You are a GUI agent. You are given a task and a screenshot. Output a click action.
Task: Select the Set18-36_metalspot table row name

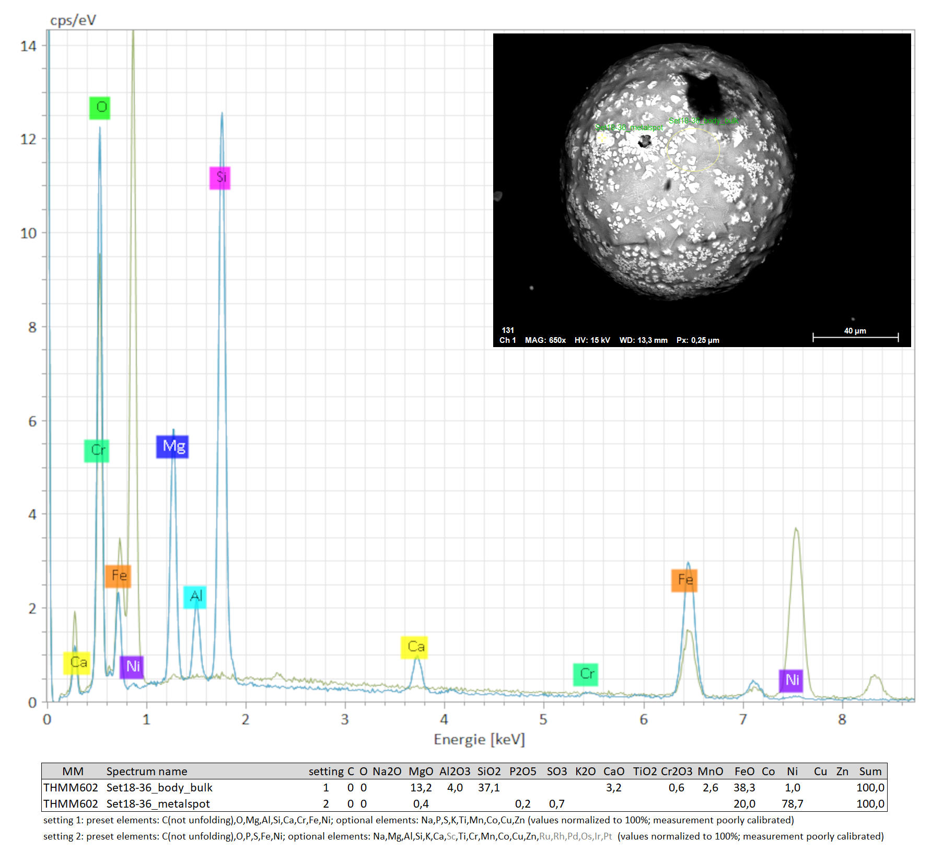tap(158, 804)
